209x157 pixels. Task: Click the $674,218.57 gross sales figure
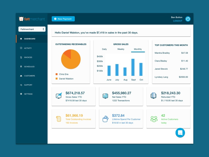coord(75,93)
